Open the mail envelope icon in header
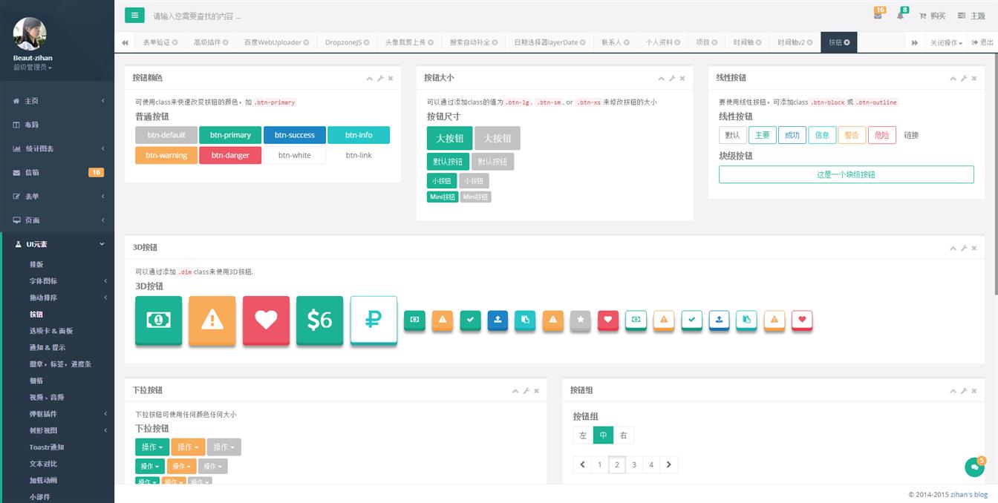The width and height of the screenshot is (998, 503). click(878, 16)
